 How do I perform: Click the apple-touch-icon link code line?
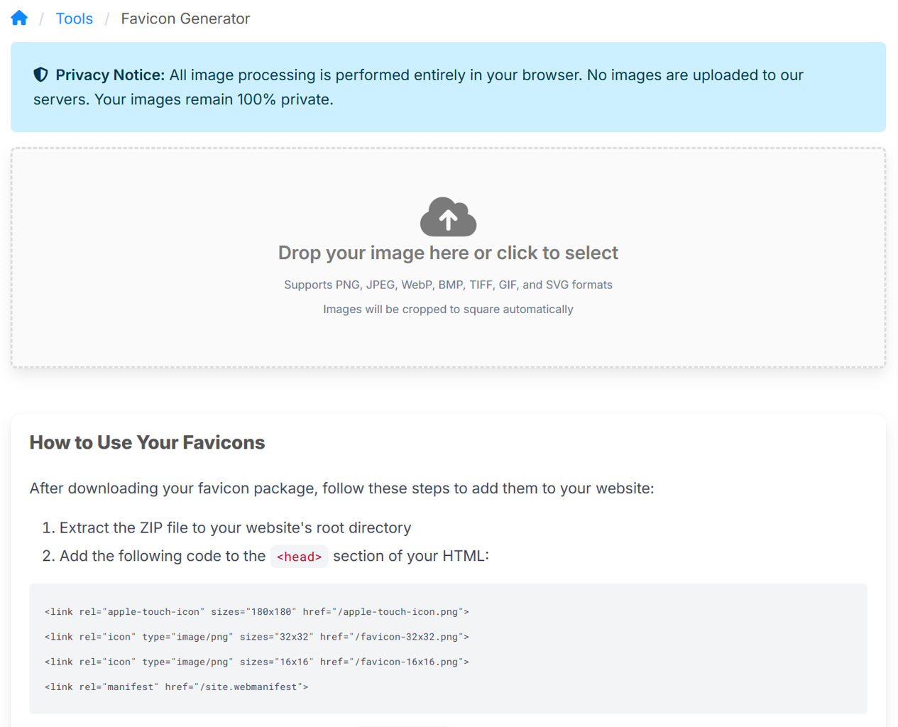(256, 612)
